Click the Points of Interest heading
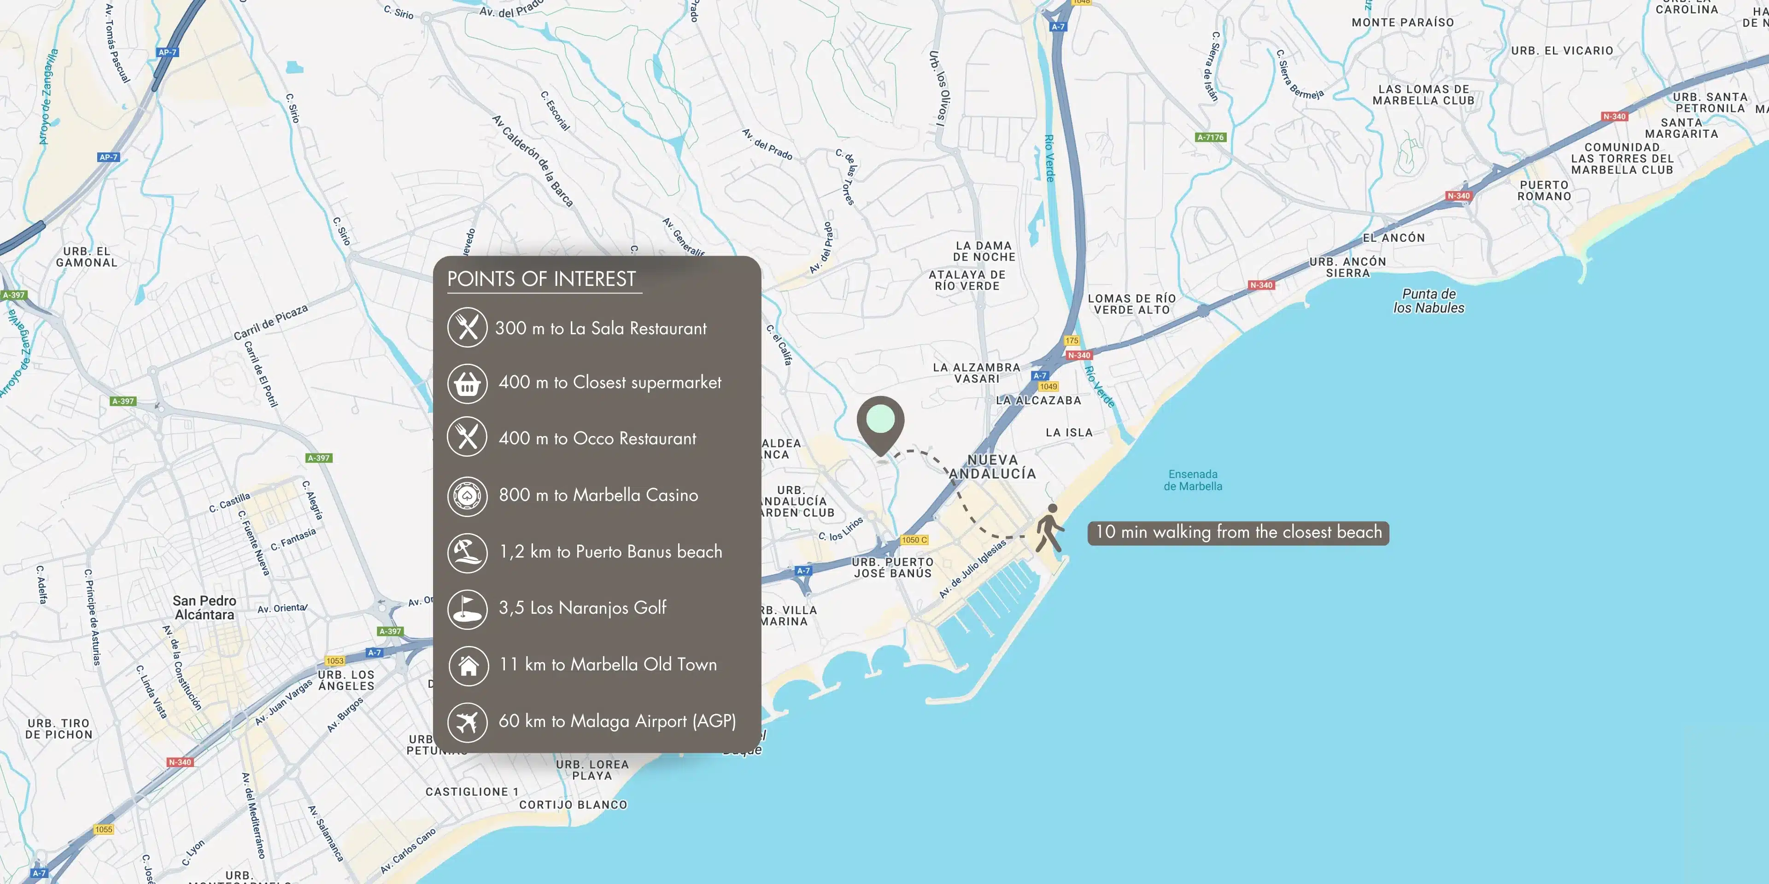1769x884 pixels. [x=541, y=279]
